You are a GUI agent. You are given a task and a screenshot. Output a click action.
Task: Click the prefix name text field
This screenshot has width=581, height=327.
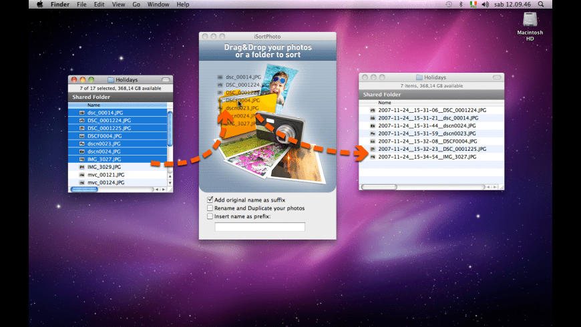(x=260, y=227)
